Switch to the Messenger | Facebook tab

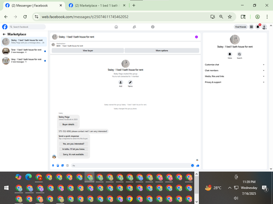click(34, 5)
